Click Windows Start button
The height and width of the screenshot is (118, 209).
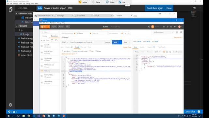[8, 116]
